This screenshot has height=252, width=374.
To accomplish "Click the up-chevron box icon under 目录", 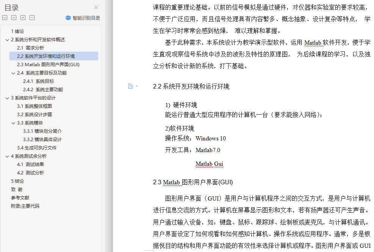I will 14,18.
